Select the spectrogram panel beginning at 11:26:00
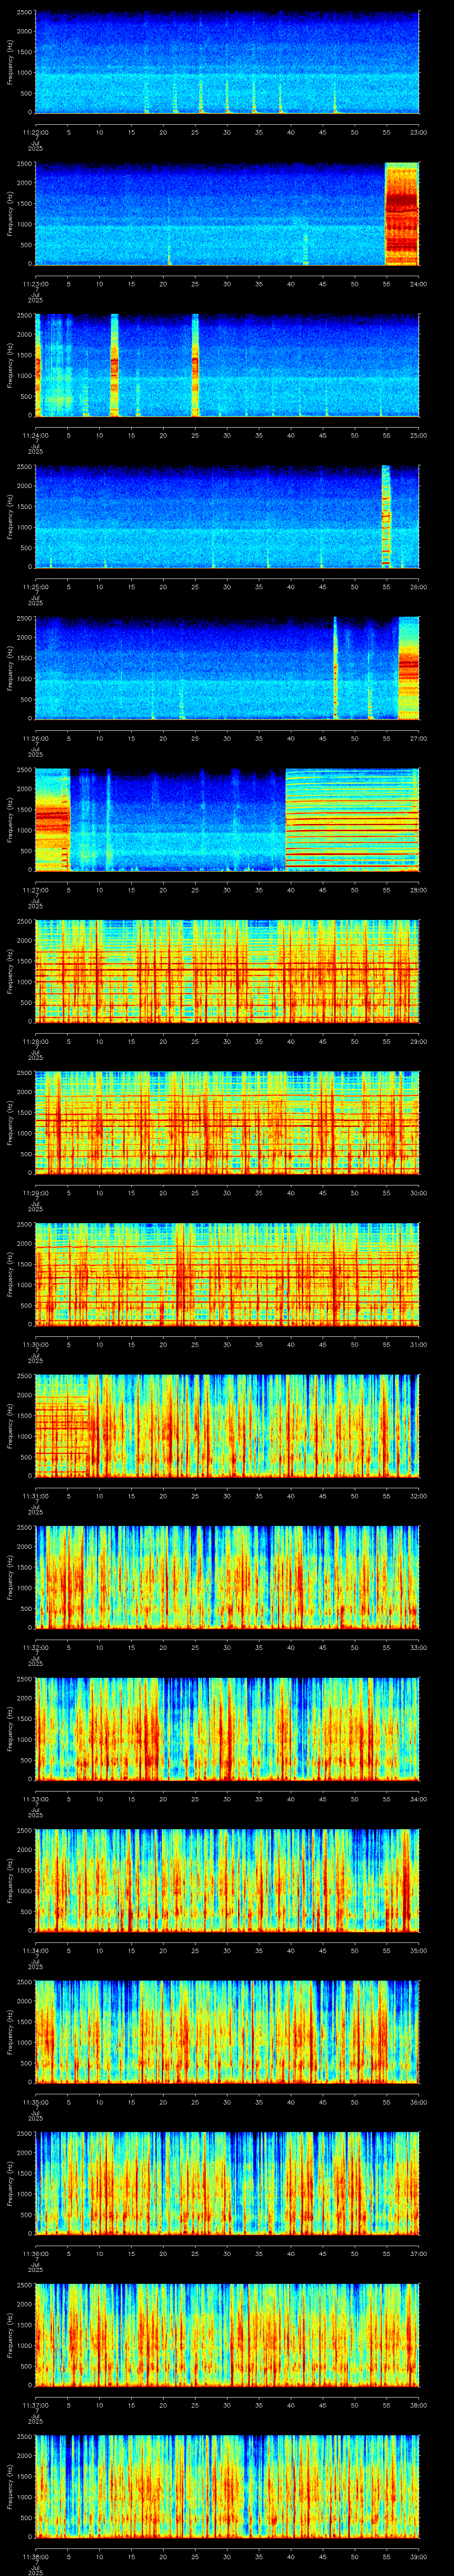 point(227,668)
